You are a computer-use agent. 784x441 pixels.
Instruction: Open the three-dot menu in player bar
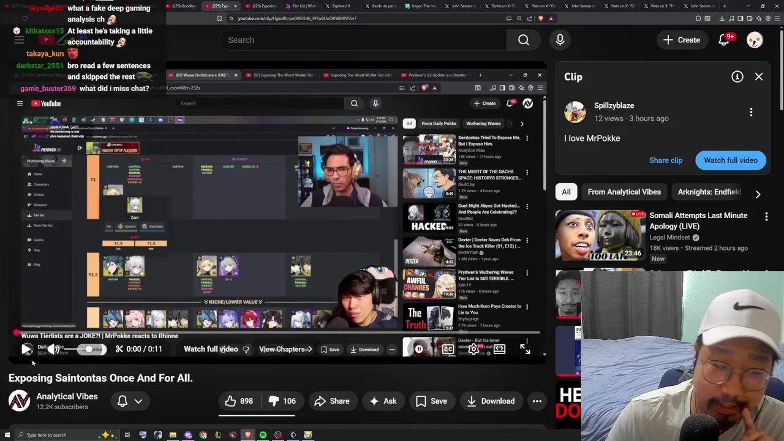[392, 349]
